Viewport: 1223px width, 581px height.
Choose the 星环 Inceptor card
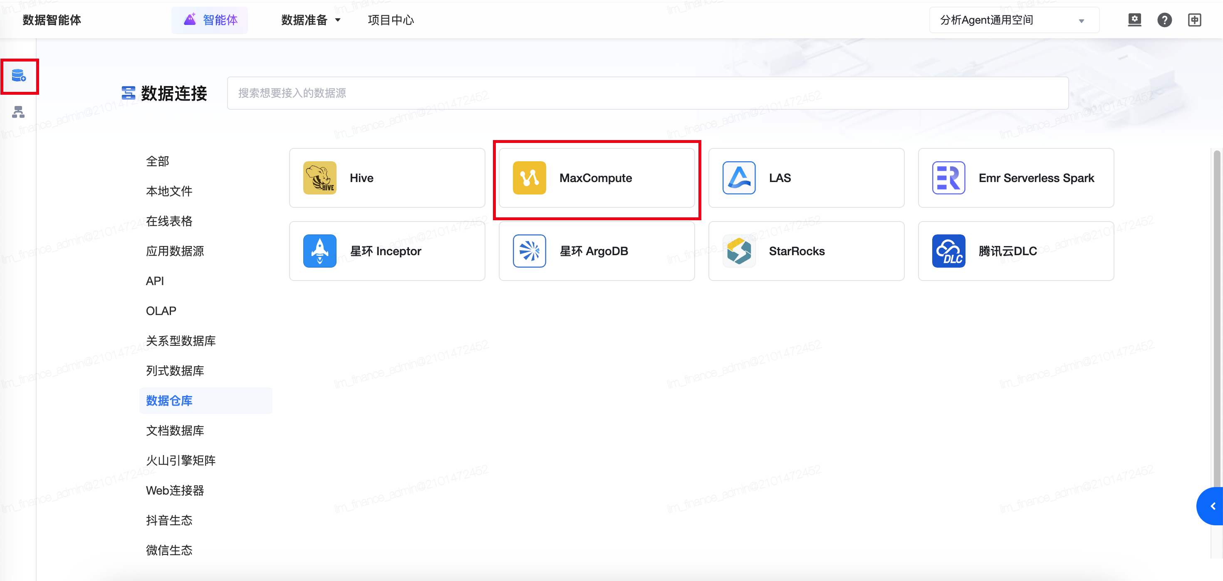coord(387,251)
